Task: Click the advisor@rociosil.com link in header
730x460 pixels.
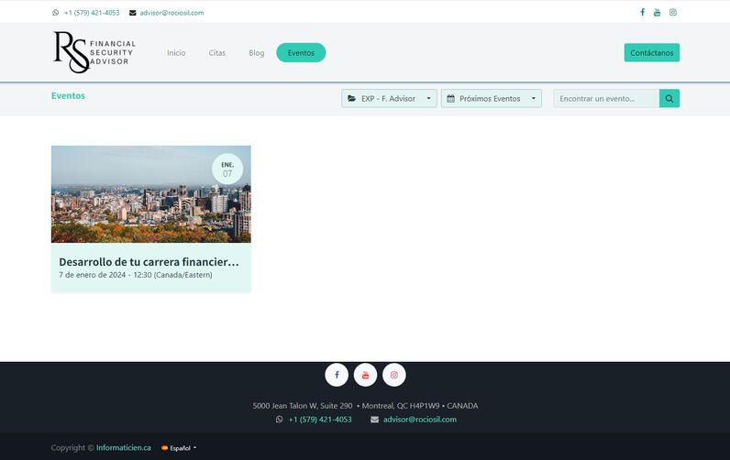Action: tap(171, 13)
